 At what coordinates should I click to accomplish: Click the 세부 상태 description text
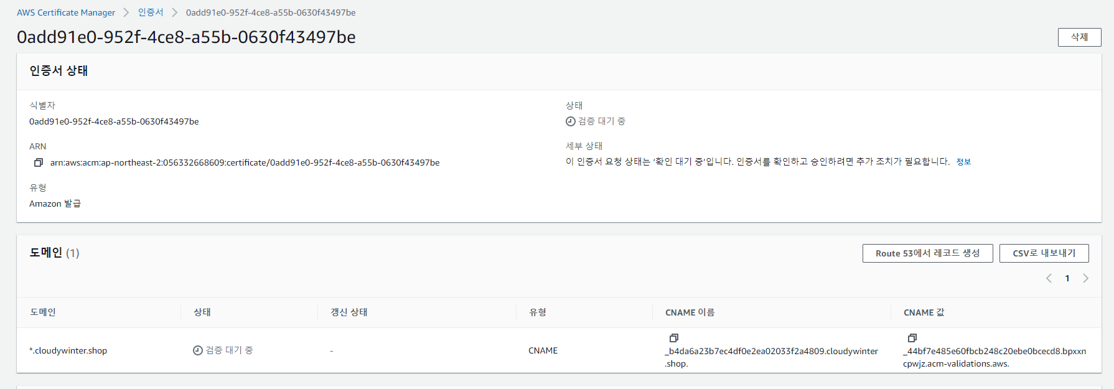coord(757,162)
